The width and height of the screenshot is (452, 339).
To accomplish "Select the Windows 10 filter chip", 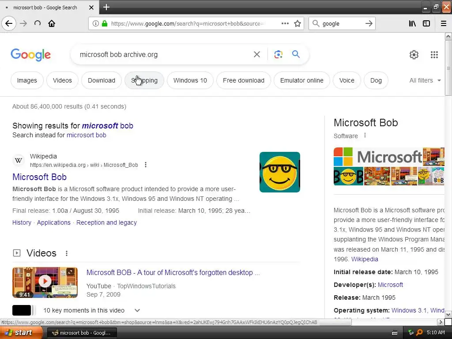I will click(190, 80).
